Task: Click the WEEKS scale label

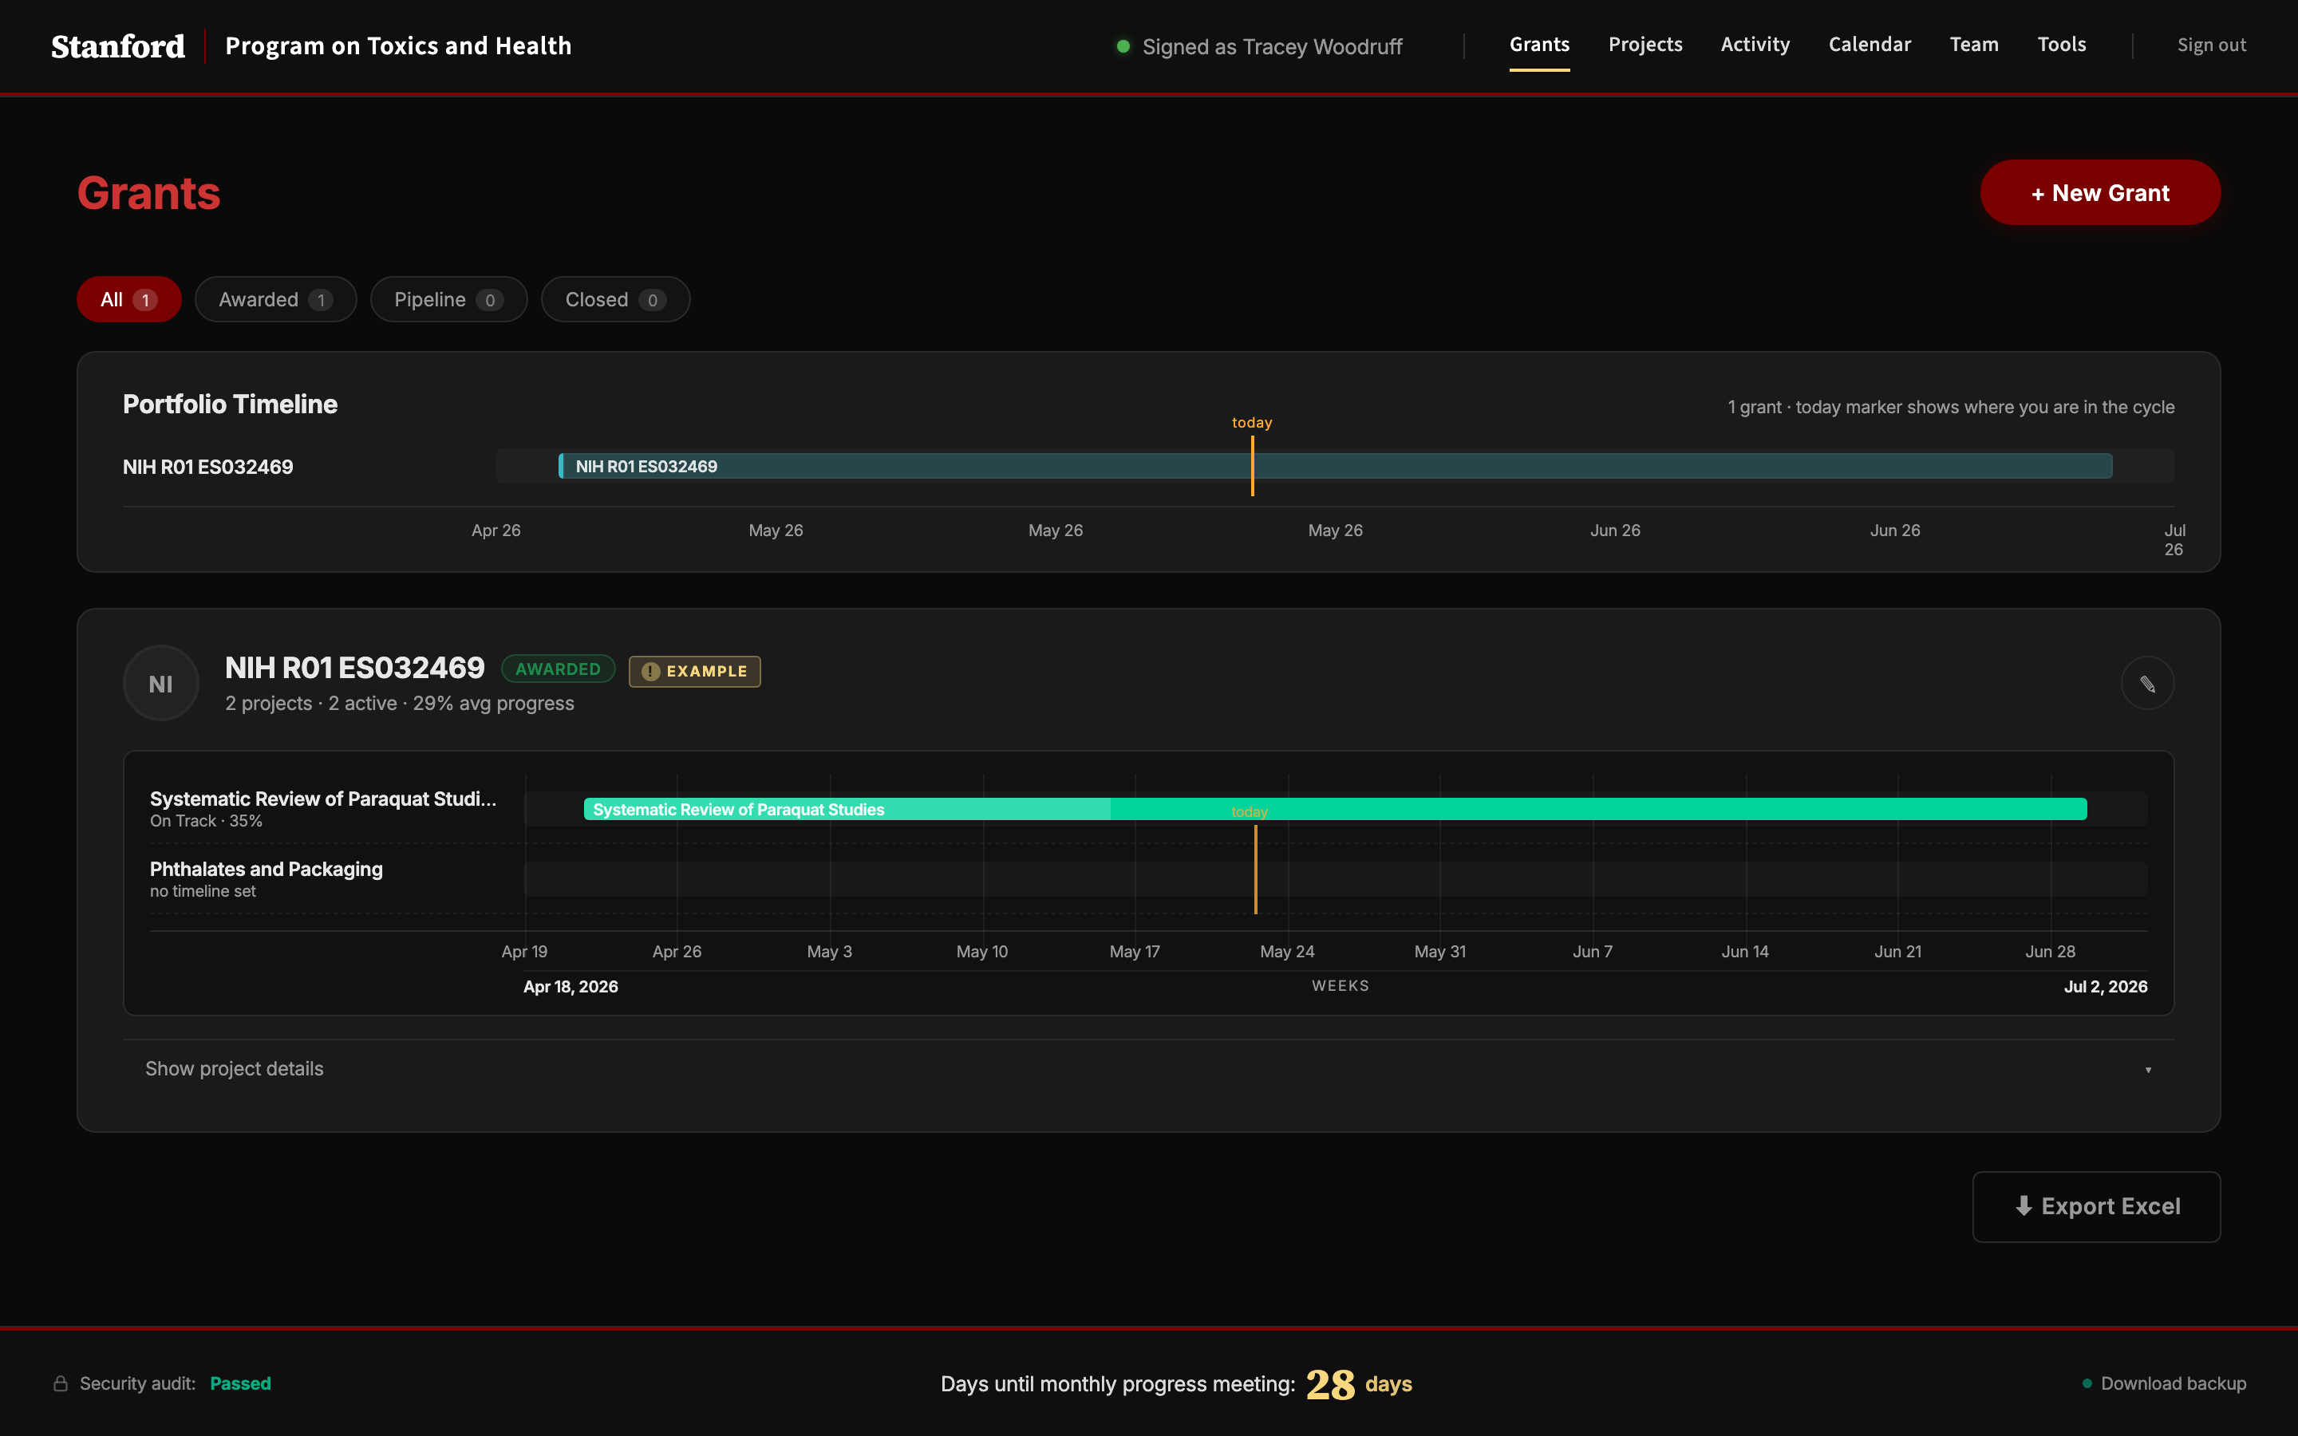Action: tap(1340, 986)
